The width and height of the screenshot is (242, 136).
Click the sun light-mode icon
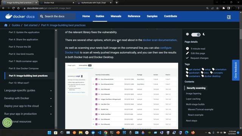[188, 34]
